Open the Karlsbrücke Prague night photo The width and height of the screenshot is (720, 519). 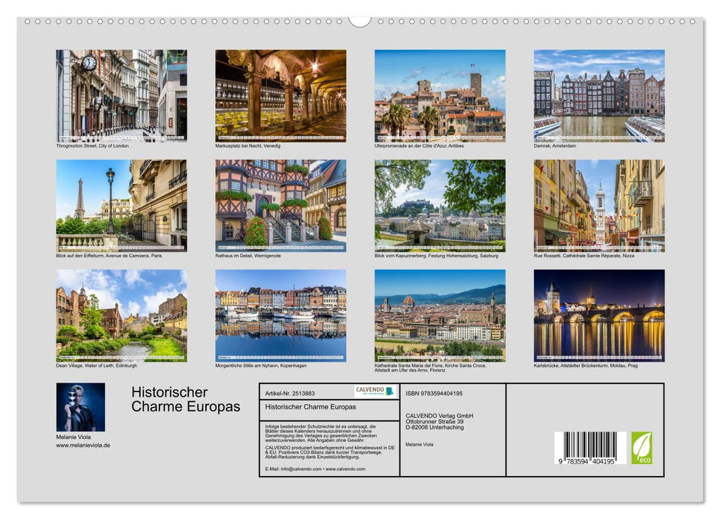click(599, 316)
